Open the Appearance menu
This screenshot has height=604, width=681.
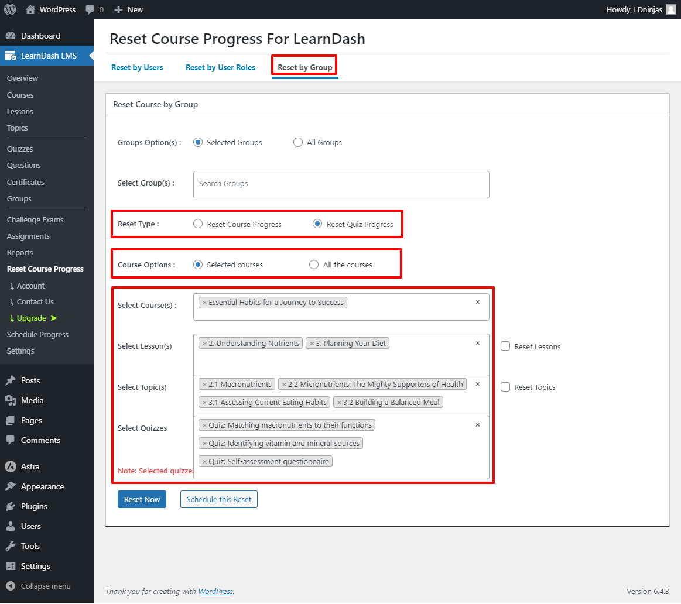coord(46,487)
